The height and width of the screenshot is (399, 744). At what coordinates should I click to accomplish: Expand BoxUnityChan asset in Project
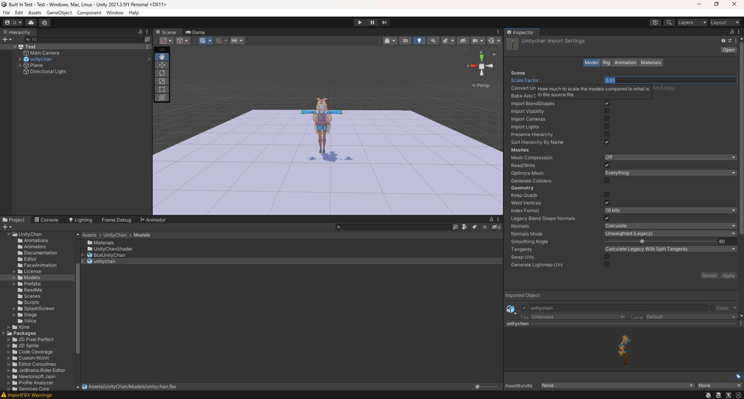click(x=83, y=255)
